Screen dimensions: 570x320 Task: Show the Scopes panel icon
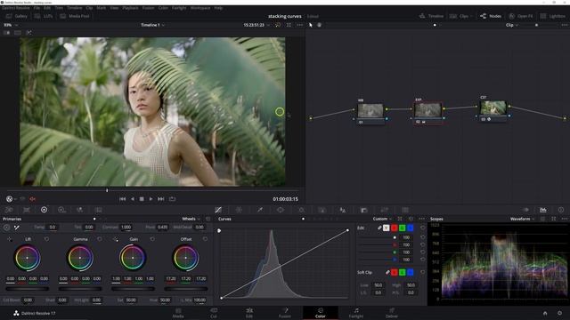[x=542, y=210]
